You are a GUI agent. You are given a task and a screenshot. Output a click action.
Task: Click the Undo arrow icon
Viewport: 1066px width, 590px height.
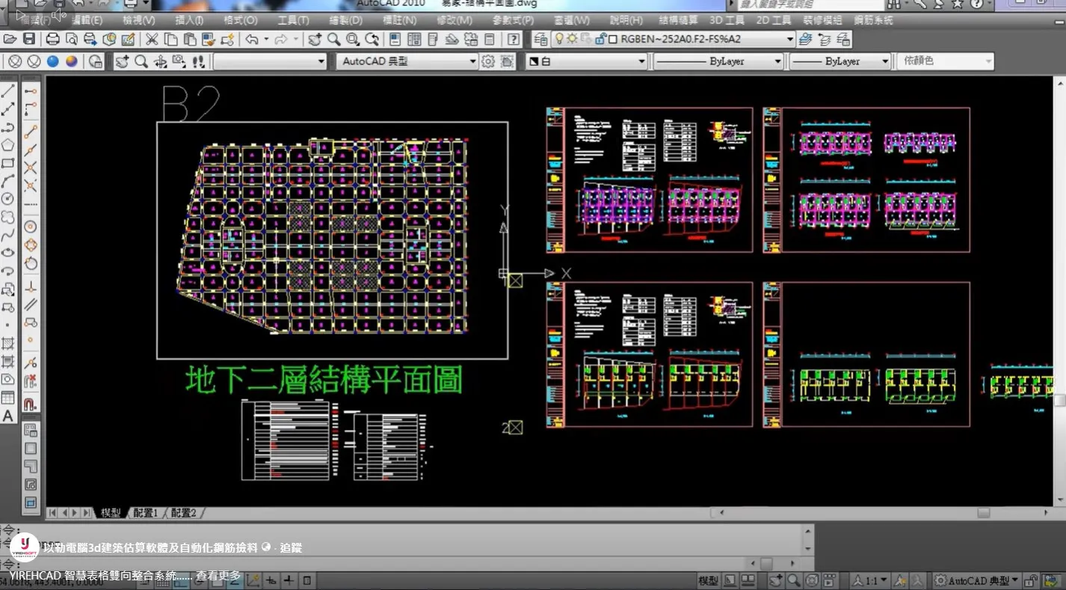pos(251,39)
